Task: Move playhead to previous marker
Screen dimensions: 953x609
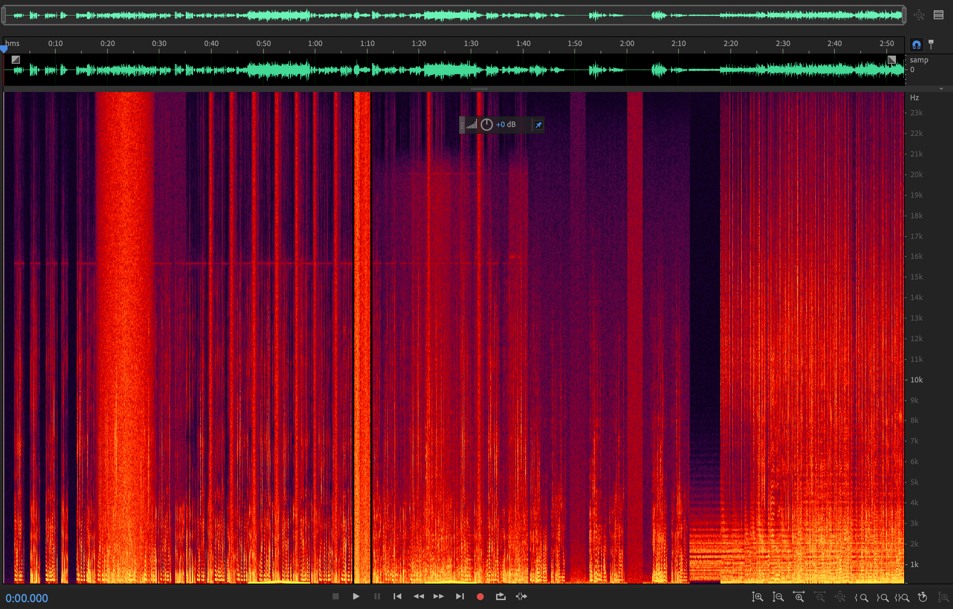Action: click(x=397, y=596)
